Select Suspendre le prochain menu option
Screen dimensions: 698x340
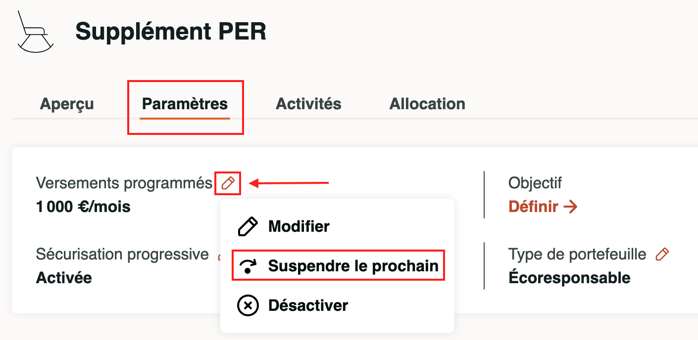coord(353,266)
